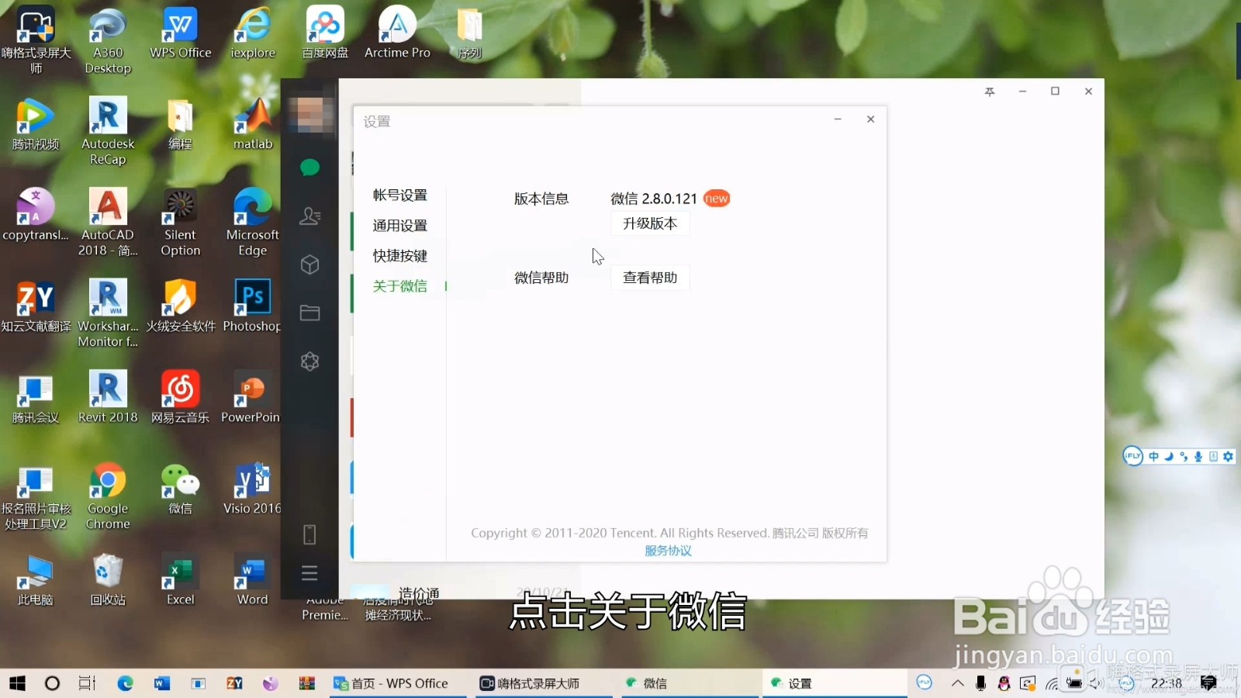Switch to 设置 taskbar item
1241x698 pixels.
click(834, 683)
